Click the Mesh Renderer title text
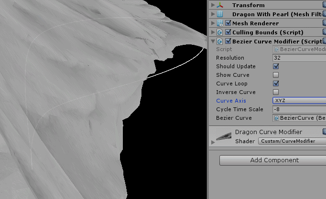This screenshot has width=326, height=199. tap(256, 23)
